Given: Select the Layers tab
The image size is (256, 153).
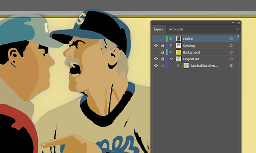Looking at the screenshot, I should click(158, 29).
